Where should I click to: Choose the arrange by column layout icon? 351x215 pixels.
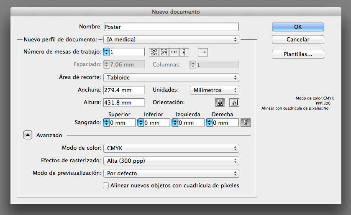184,52
